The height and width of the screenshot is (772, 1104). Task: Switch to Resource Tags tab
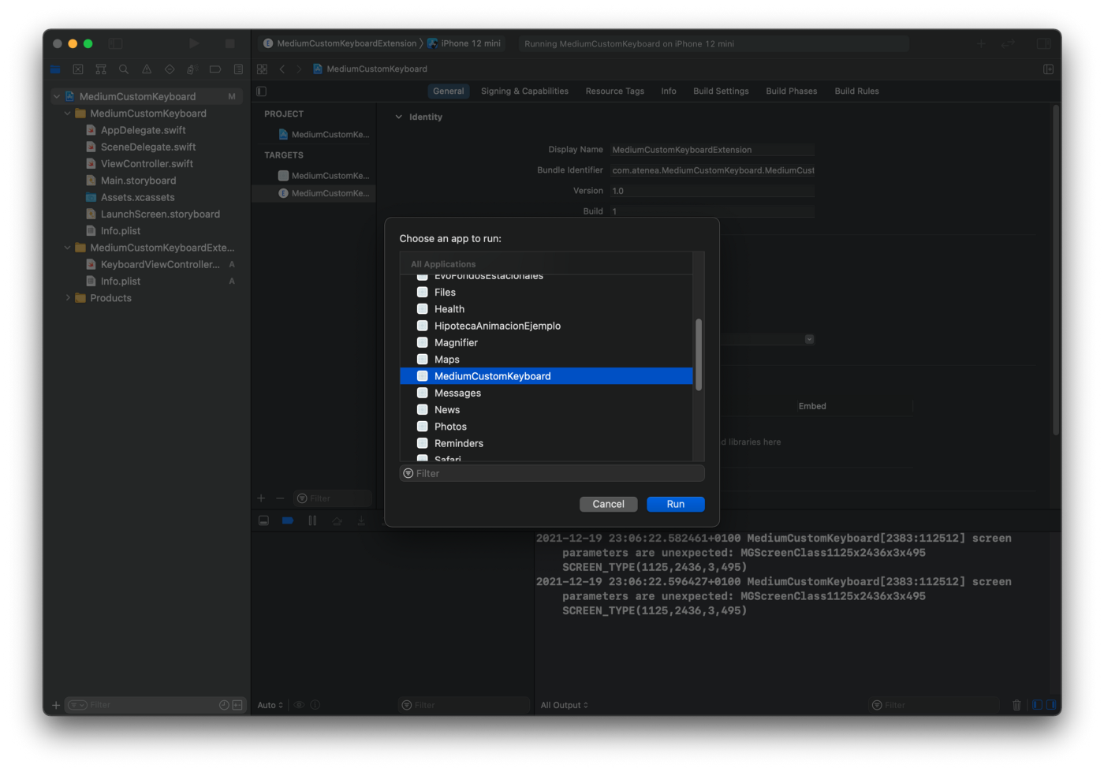pos(615,91)
